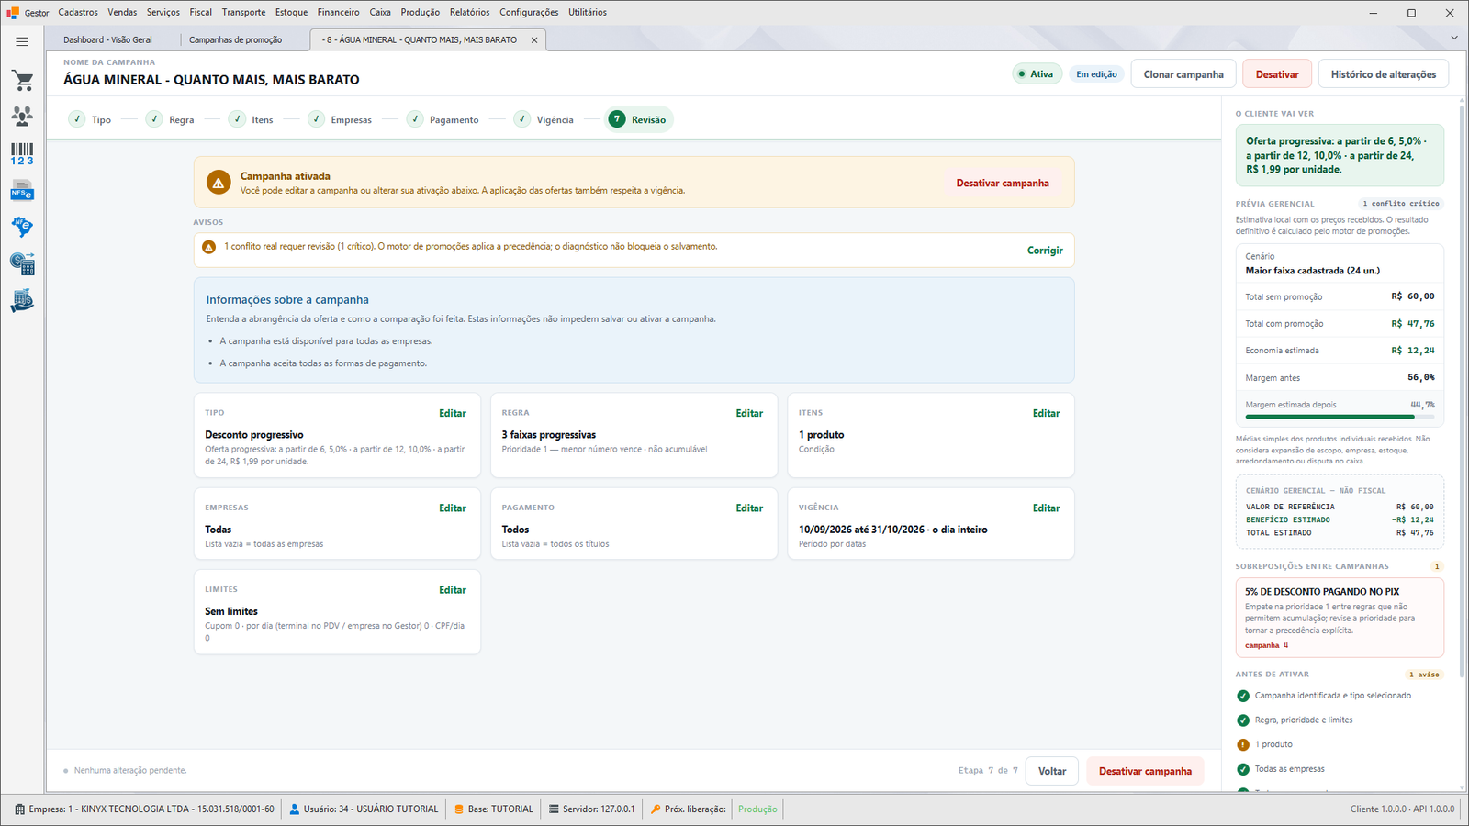Open the shopping cart sales icon
The width and height of the screenshot is (1469, 826).
[22, 81]
